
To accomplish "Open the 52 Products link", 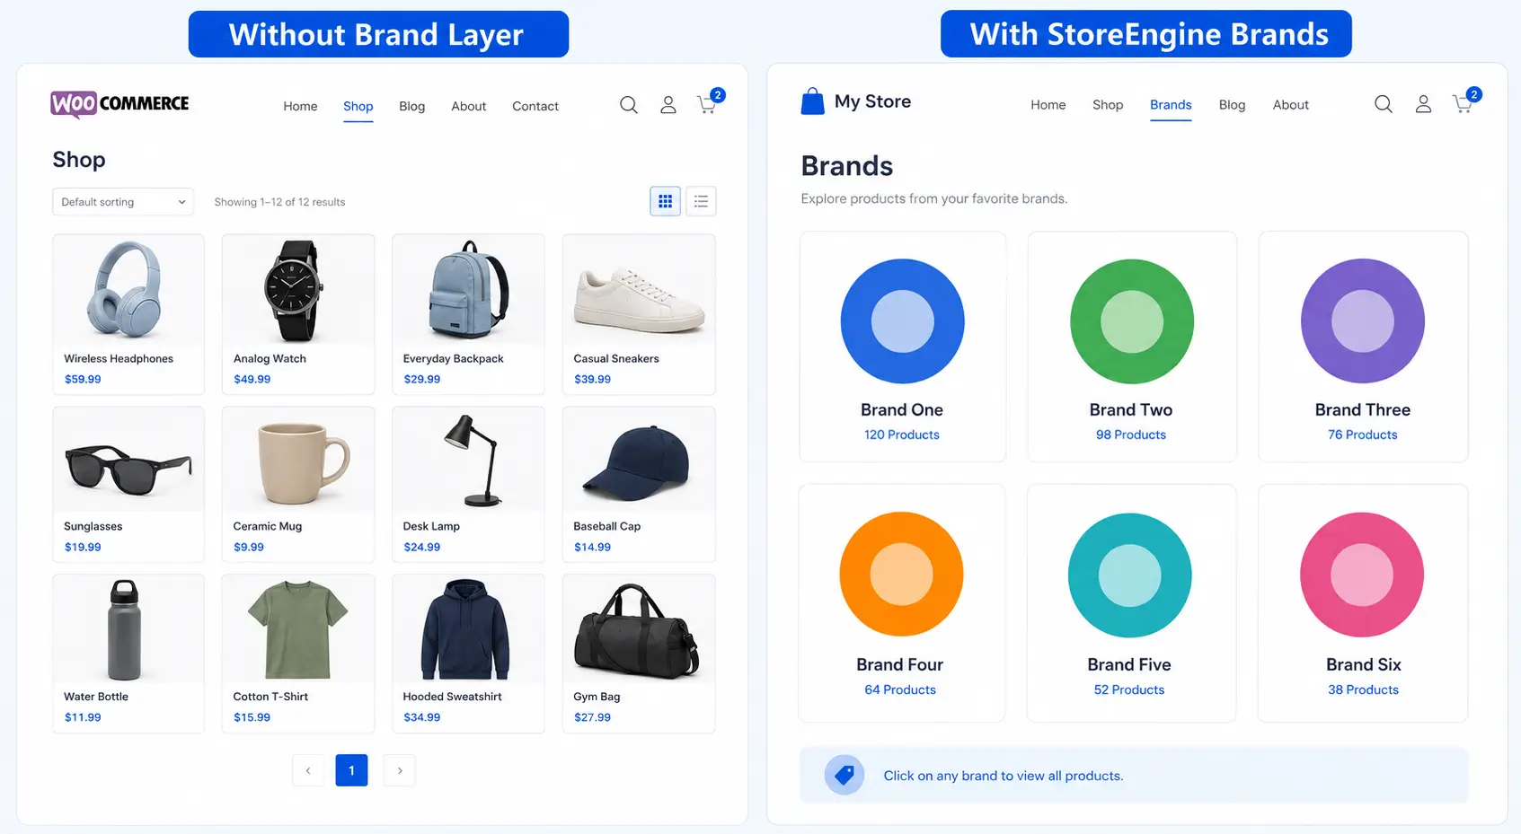I will pos(1129,689).
